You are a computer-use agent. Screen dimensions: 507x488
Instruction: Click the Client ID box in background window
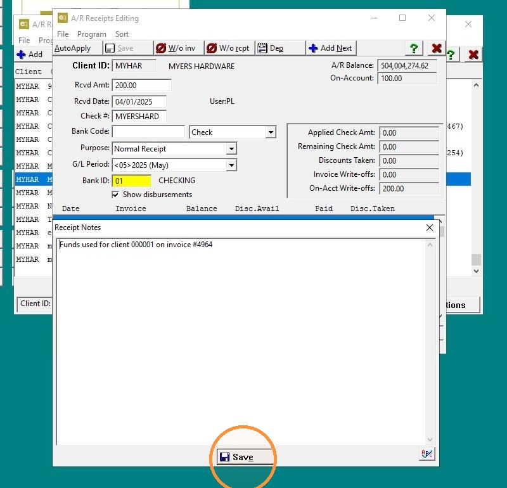[x=34, y=304]
